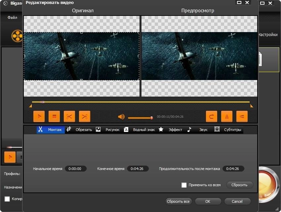Click the subtitles film icon
Screen dimensions: 281x212
point(217,129)
